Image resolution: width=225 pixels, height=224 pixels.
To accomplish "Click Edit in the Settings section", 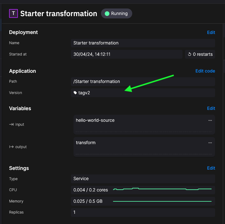I will [211, 168].
